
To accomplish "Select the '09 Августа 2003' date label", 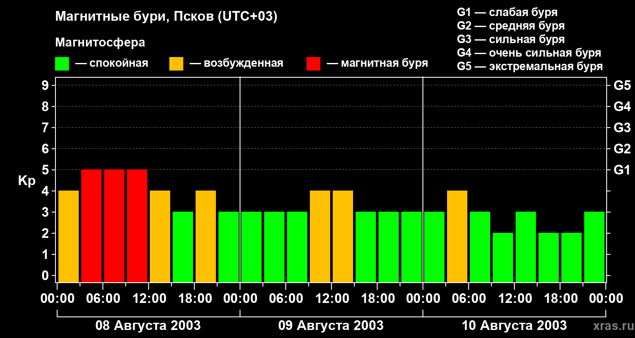I will pos(331,326).
